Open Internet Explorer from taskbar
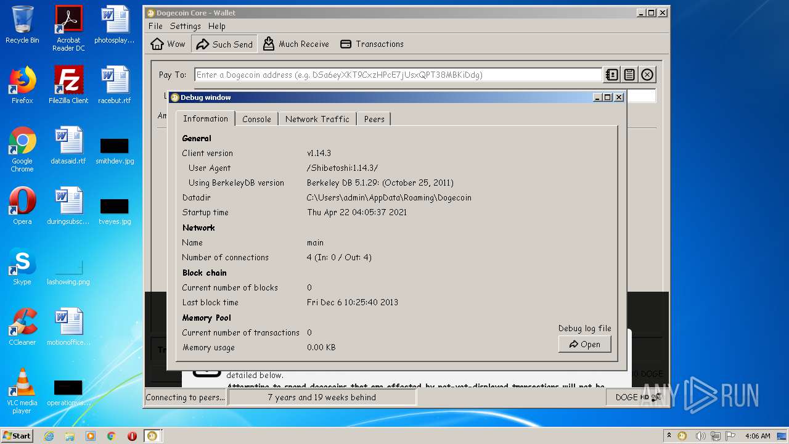789x444 pixels. click(49, 436)
